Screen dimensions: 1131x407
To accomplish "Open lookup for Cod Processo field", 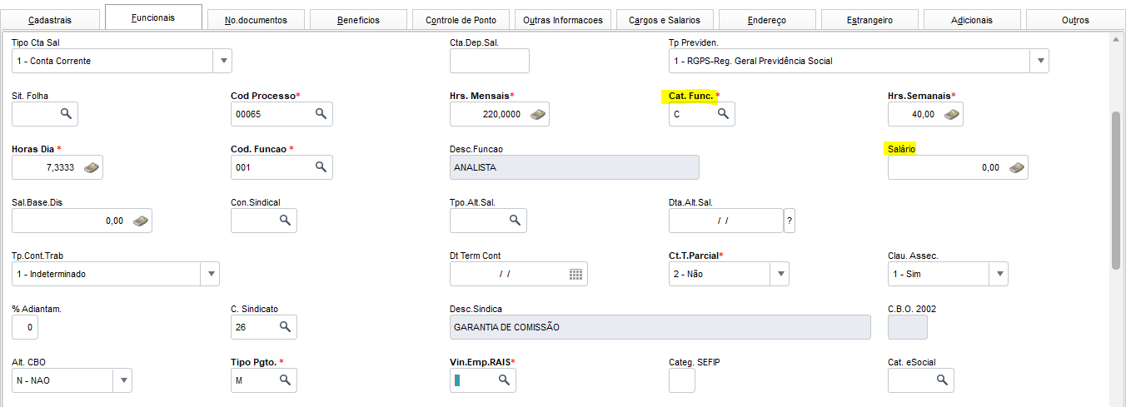I will (x=321, y=114).
